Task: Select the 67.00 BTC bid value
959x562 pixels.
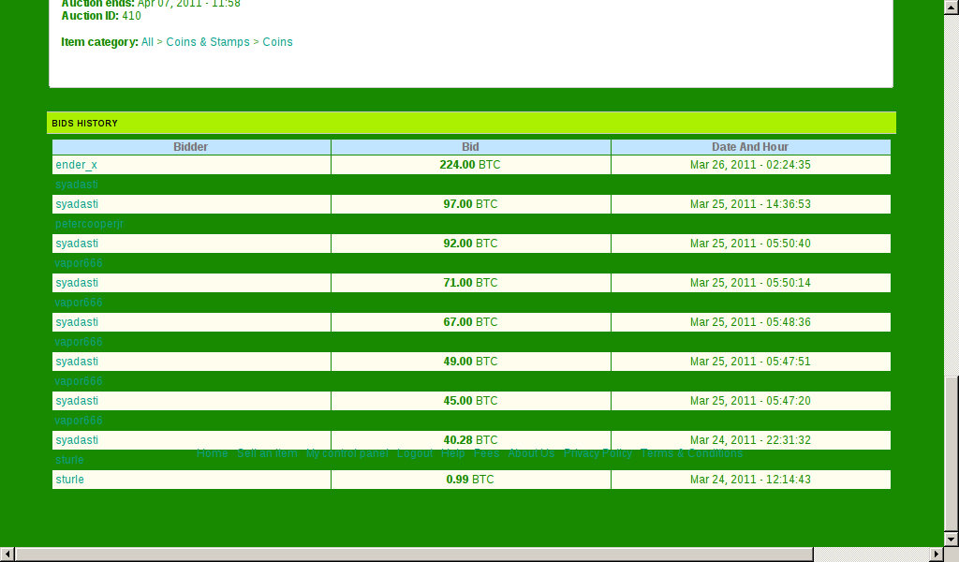Action: tap(470, 322)
